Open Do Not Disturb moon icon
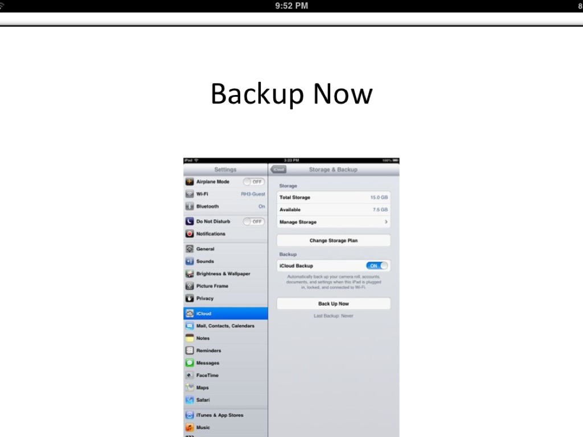Image resolution: width=583 pixels, height=437 pixels. click(190, 221)
